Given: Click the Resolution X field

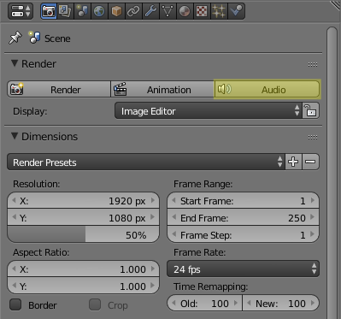Looking at the screenshot, I should 83,201.
